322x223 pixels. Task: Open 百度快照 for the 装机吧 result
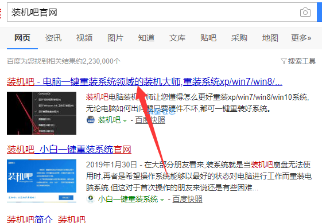[150, 120]
